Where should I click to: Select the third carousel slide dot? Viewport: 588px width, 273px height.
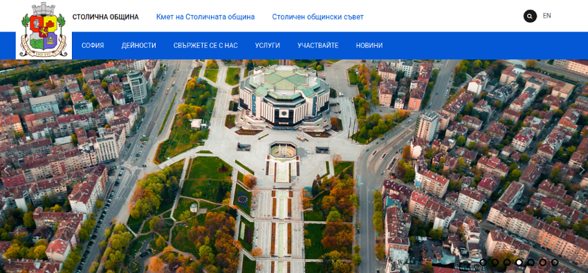click(507, 263)
